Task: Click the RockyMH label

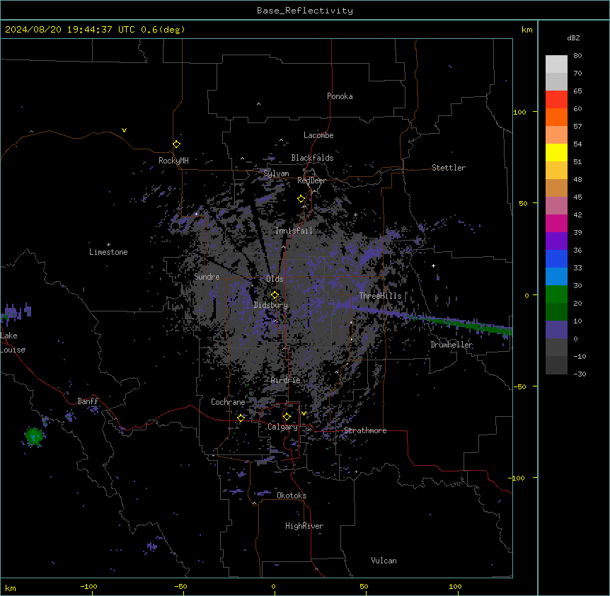Action: [x=173, y=161]
